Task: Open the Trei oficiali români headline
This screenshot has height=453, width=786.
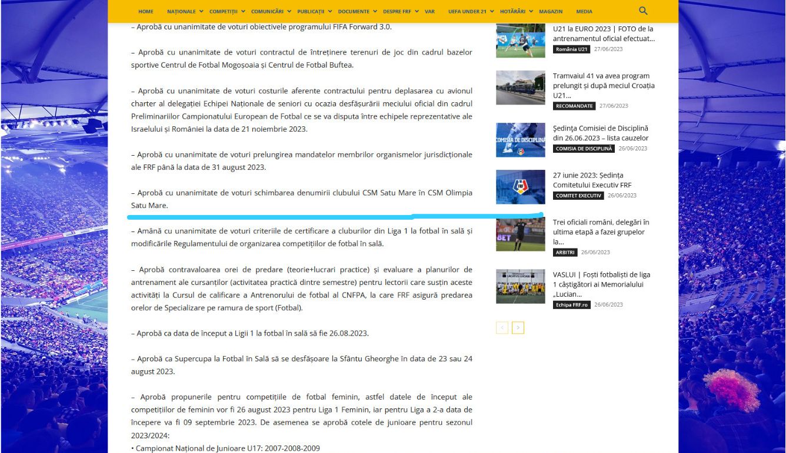Action: [x=600, y=227]
